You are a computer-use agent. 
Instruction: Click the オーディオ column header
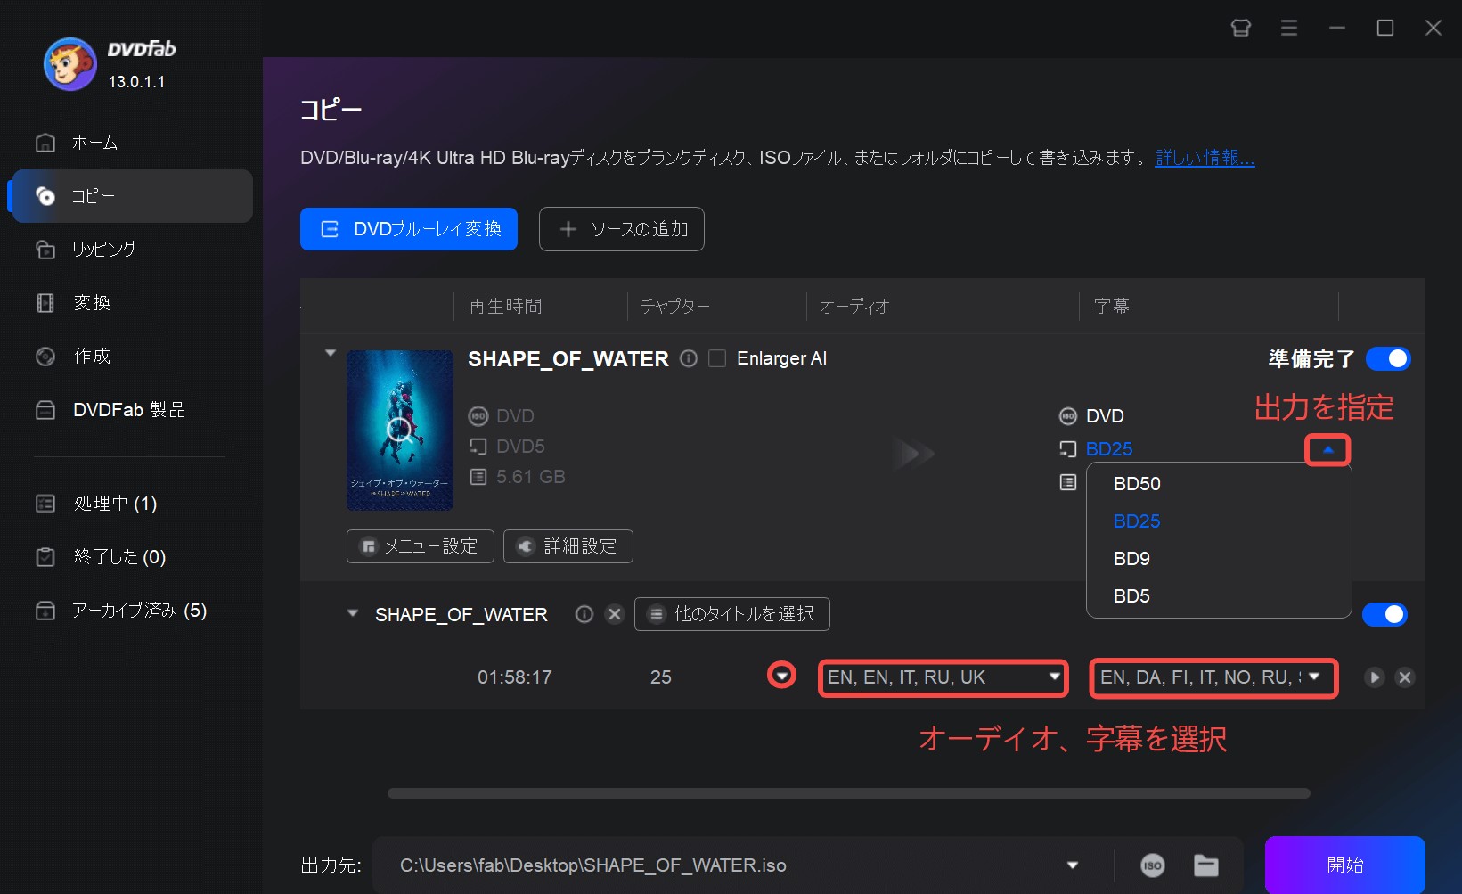(854, 307)
